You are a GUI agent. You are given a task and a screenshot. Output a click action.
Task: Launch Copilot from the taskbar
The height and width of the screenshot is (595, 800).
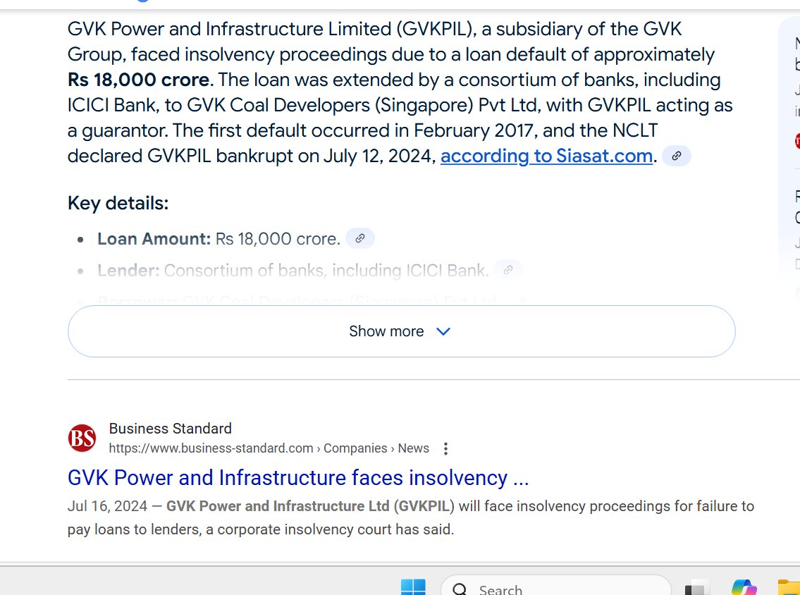(744, 587)
